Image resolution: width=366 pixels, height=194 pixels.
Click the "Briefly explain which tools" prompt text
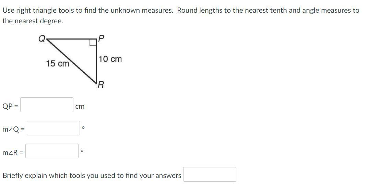point(92,175)
